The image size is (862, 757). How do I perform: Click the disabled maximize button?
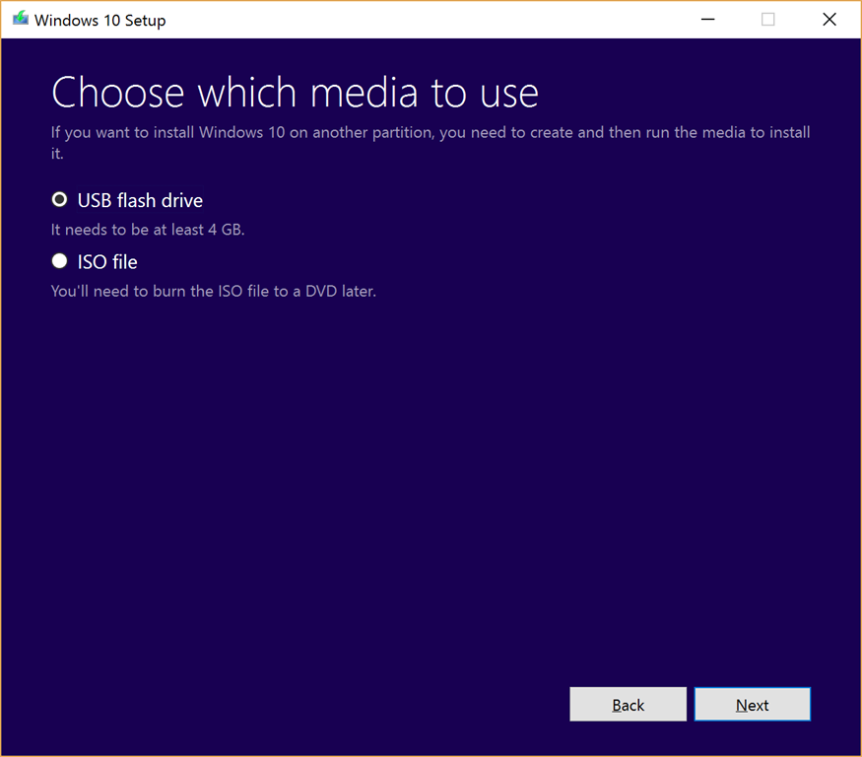768,20
